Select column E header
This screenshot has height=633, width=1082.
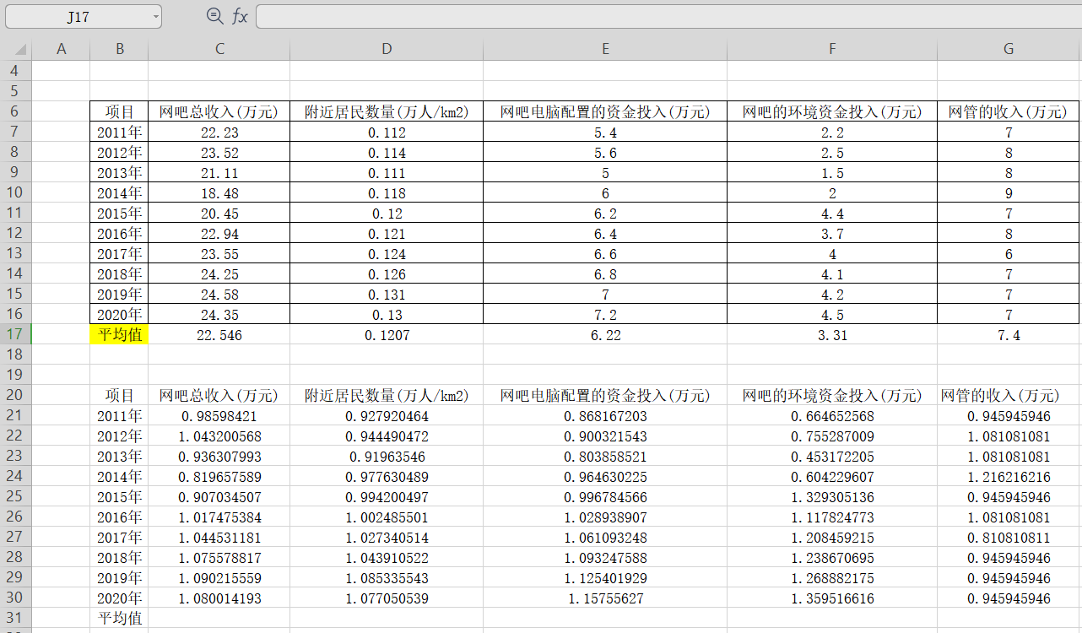pyautogui.click(x=605, y=50)
